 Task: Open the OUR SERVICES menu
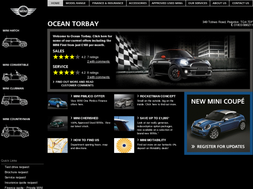point(198,3)
